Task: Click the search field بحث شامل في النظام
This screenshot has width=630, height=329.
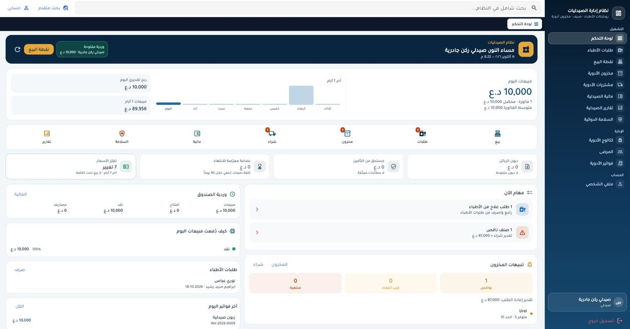Action: click(x=307, y=8)
